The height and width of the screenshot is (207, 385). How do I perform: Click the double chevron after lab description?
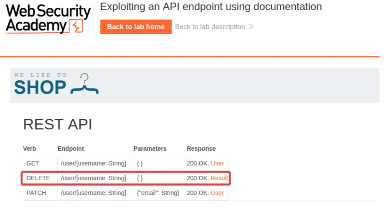(251, 27)
